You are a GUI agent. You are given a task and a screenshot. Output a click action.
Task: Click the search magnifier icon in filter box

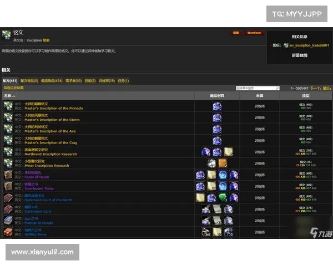coord(277,88)
